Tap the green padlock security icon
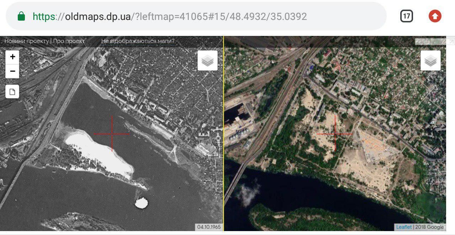 click(21, 16)
